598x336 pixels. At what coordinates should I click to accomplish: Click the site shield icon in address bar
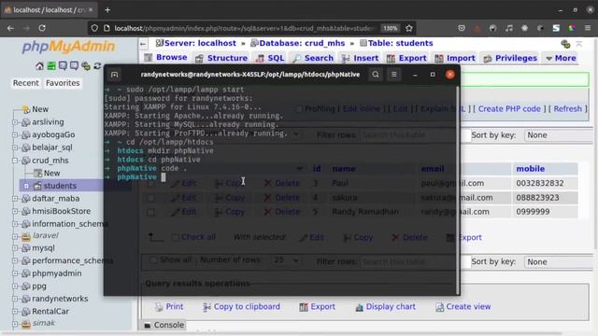pyautogui.click(x=94, y=28)
